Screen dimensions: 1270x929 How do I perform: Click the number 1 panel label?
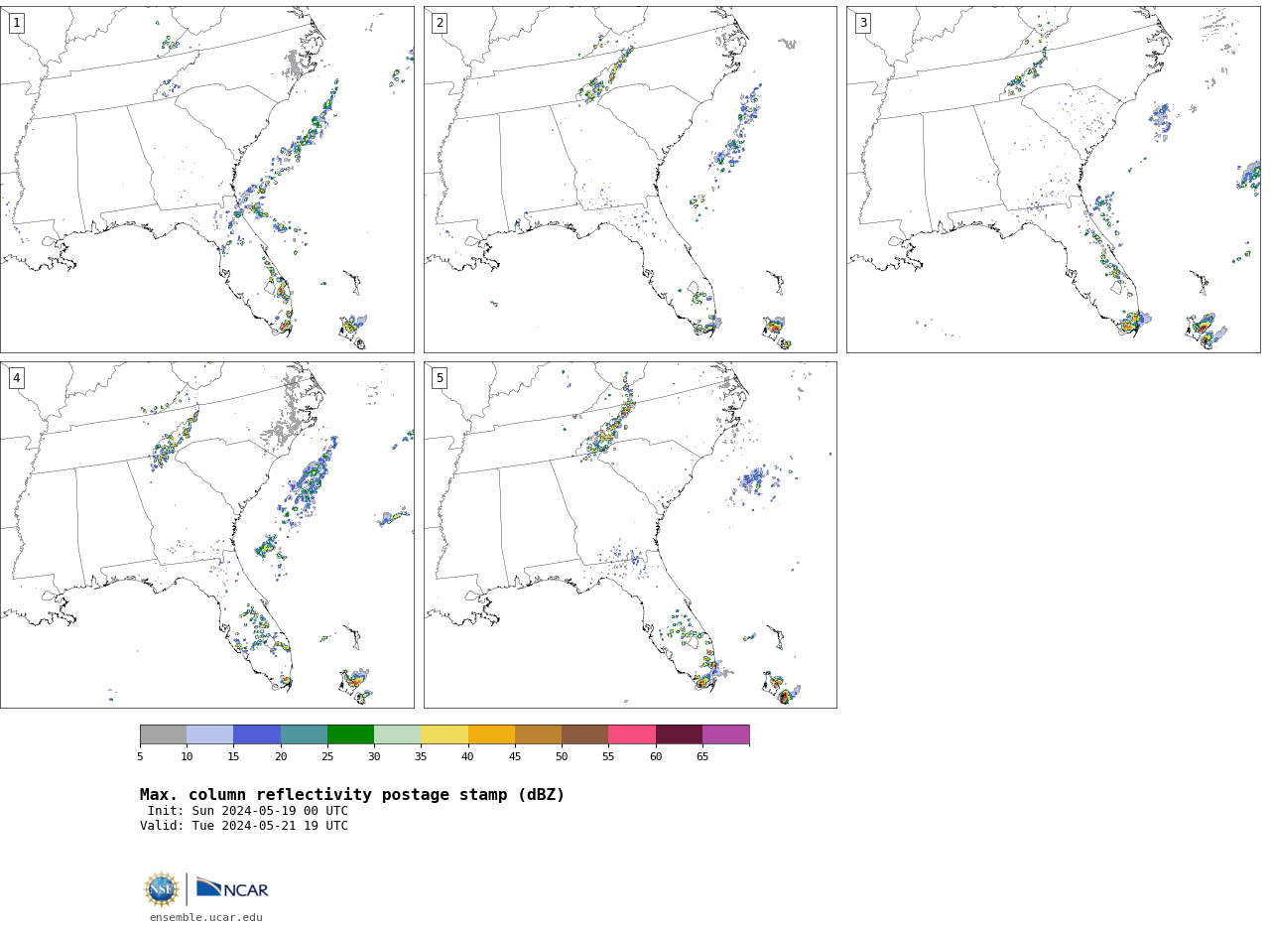17,23
